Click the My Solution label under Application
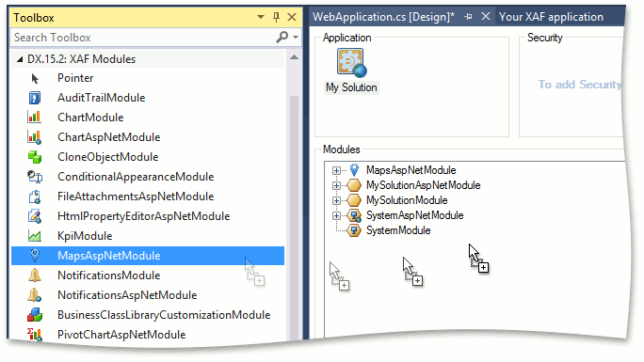 tap(351, 87)
